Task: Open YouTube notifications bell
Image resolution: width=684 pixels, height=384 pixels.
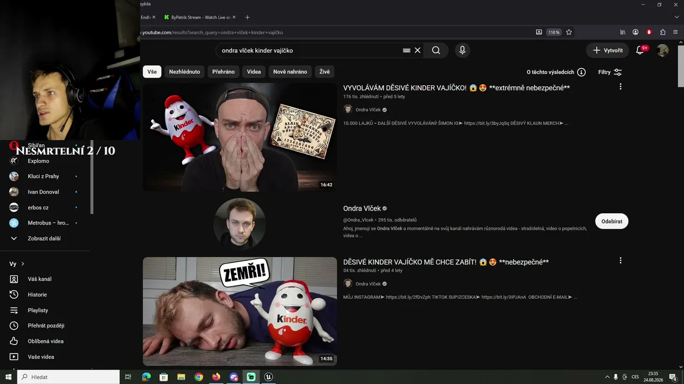Action: point(640,50)
